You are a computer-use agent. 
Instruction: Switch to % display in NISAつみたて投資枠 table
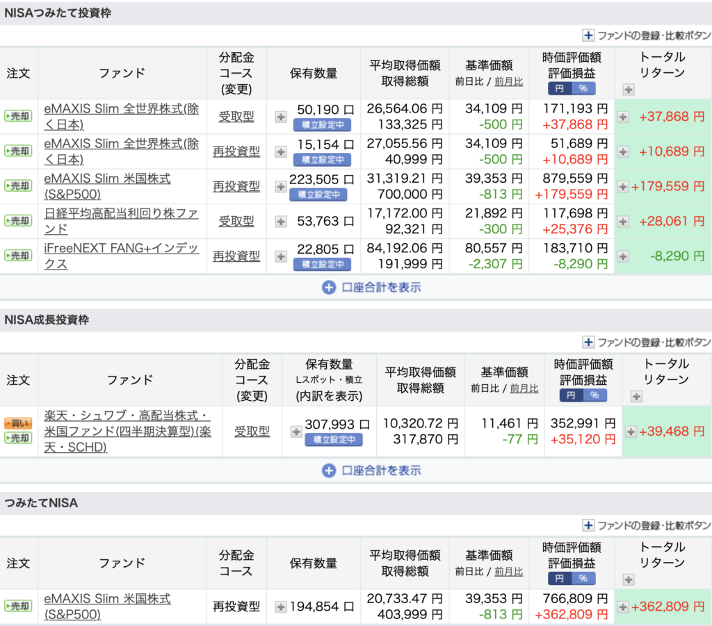583,88
